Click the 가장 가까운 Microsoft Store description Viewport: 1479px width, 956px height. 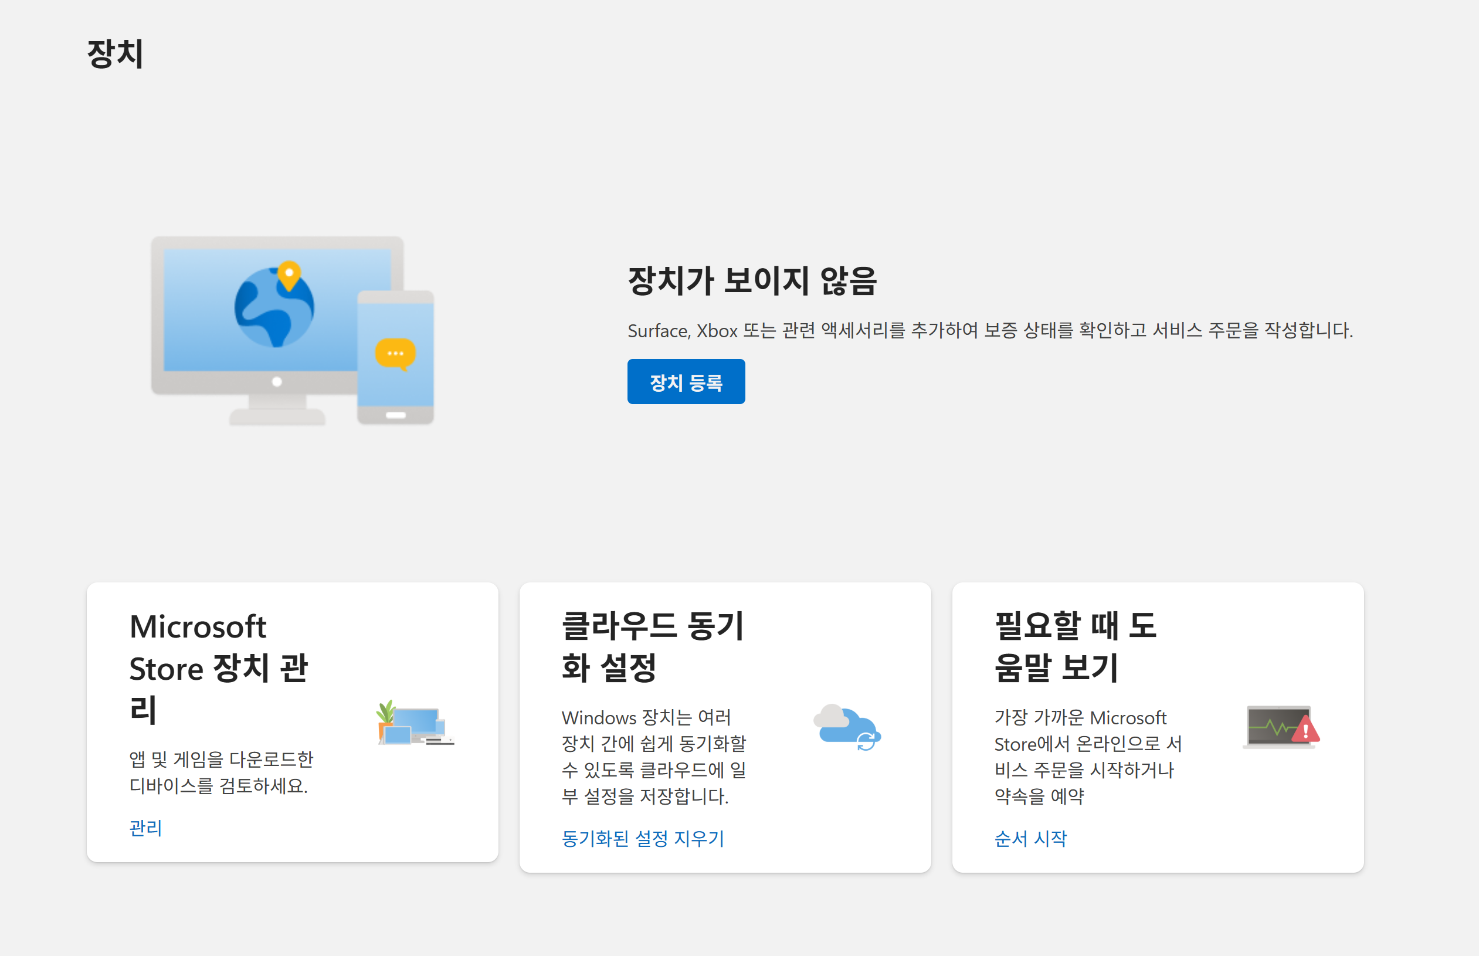[x=1087, y=757]
